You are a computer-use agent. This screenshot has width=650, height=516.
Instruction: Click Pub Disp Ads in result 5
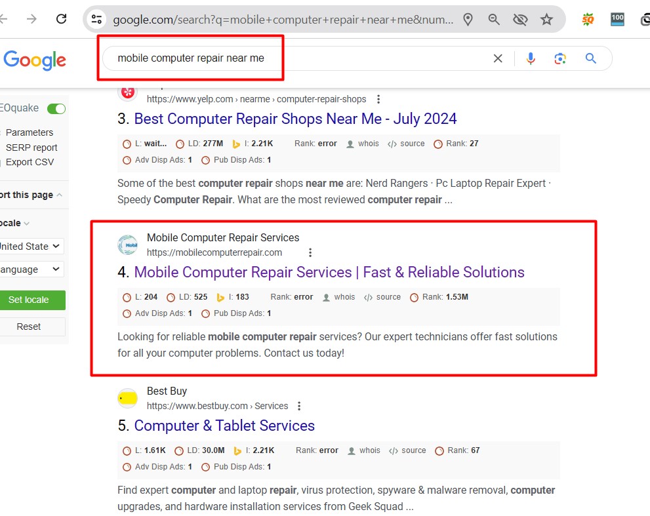pos(243,467)
